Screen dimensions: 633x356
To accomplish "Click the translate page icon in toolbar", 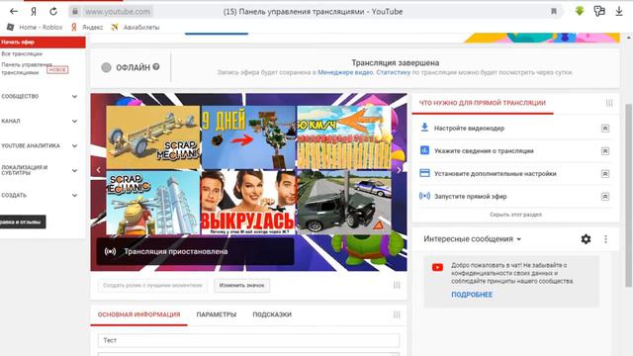I will pyautogui.click(x=599, y=11).
